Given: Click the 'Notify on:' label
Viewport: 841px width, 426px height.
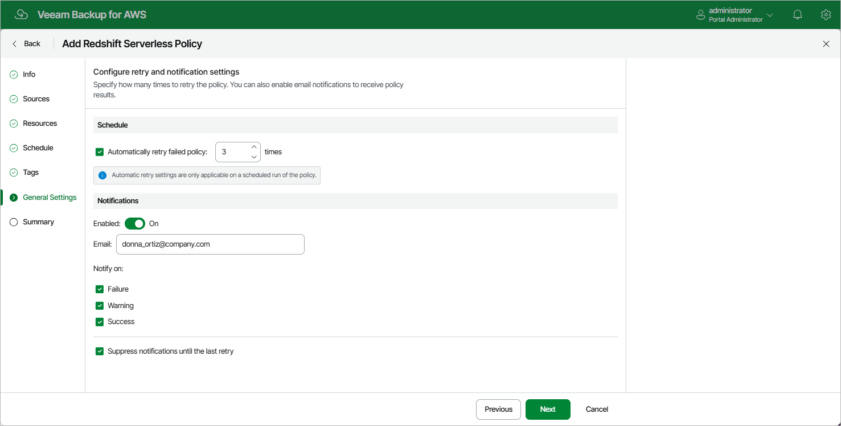Looking at the screenshot, I should pos(108,268).
